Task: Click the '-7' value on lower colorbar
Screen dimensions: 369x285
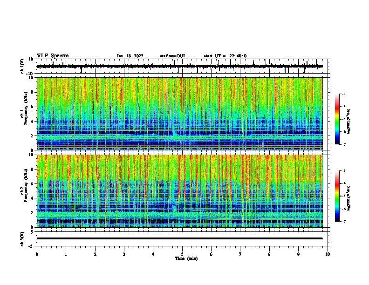Action: click(x=343, y=222)
